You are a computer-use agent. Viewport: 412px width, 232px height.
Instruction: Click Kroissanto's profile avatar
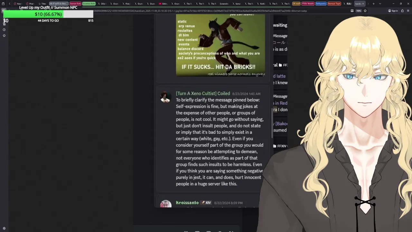pyautogui.click(x=166, y=204)
